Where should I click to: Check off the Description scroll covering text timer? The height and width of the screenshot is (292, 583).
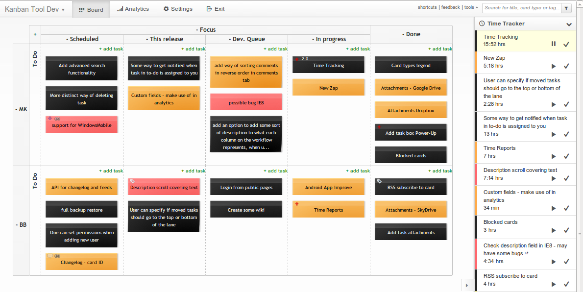566,178
